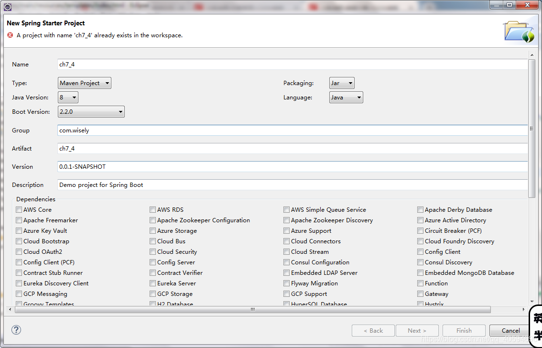542x348 pixels.
Task: Open the Java Version dropdown
Action: (67, 97)
